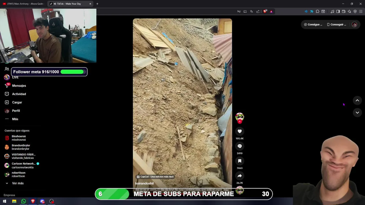Toggle the browser sidebar panel icon
This screenshot has height=205, width=365.
tap(338, 11)
